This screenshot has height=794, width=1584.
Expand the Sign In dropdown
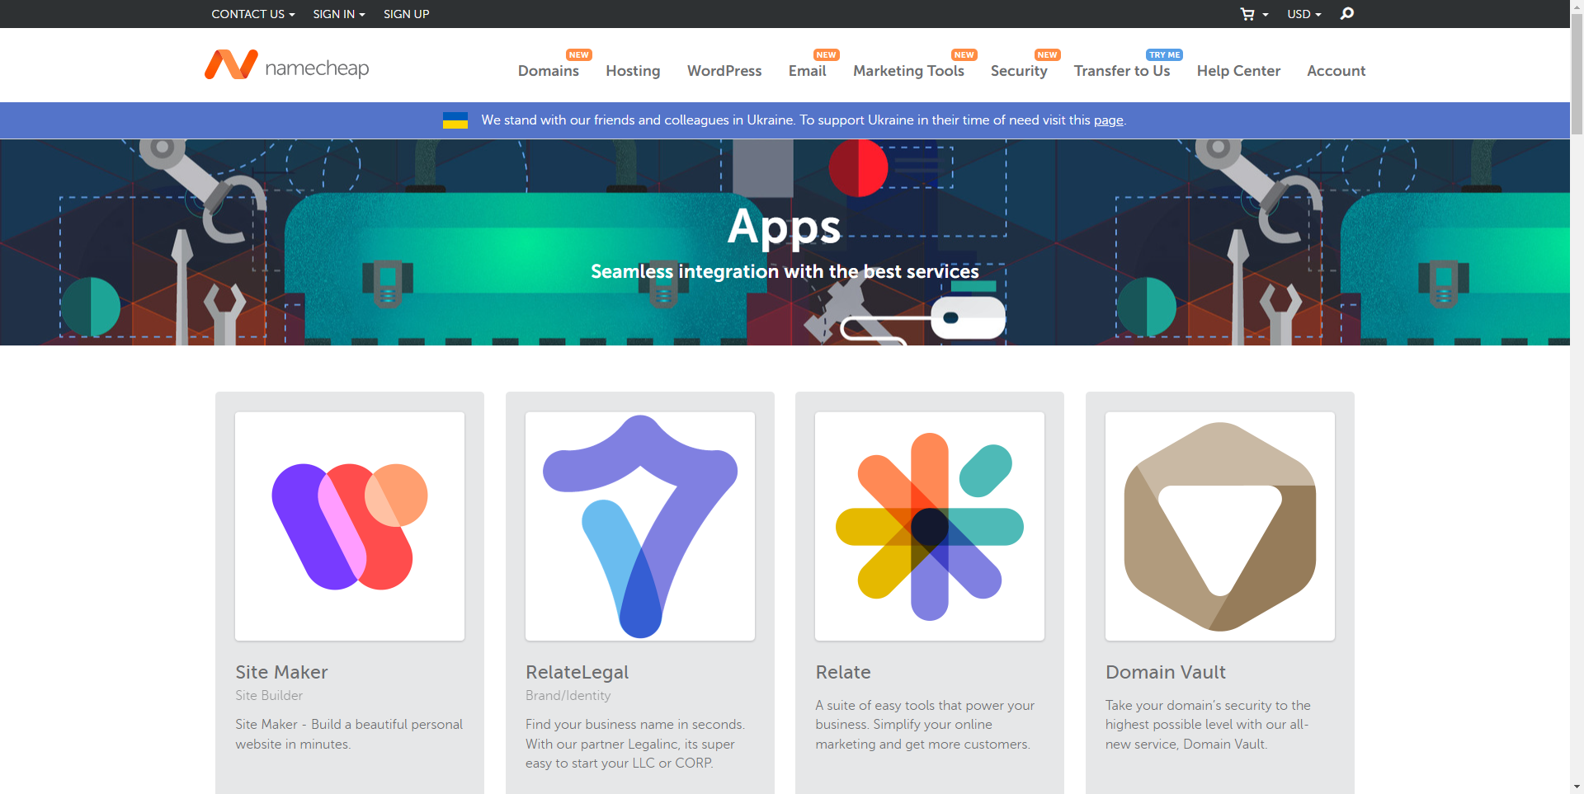point(339,14)
